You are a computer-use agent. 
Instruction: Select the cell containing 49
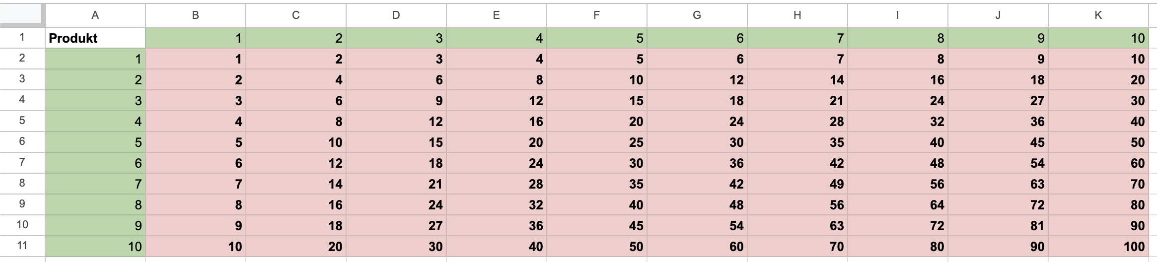click(x=797, y=184)
